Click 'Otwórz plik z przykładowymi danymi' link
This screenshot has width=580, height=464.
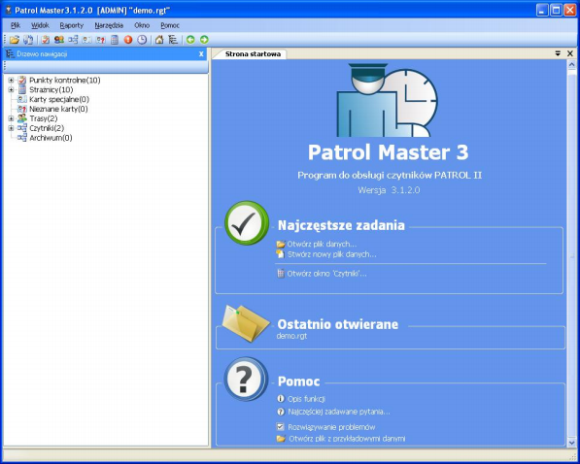tap(347, 439)
